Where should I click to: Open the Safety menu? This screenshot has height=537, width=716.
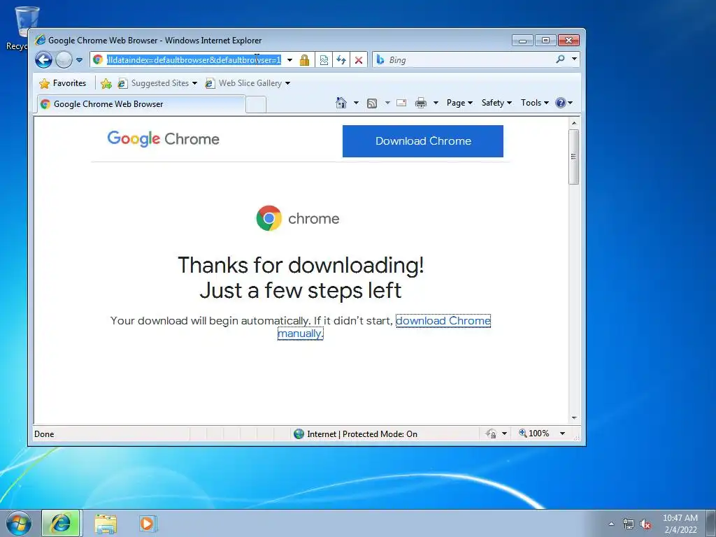(x=496, y=103)
